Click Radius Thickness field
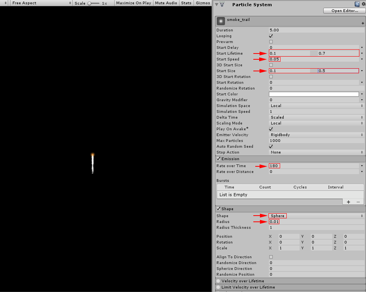The height and width of the screenshot is (292, 366). pos(316,228)
